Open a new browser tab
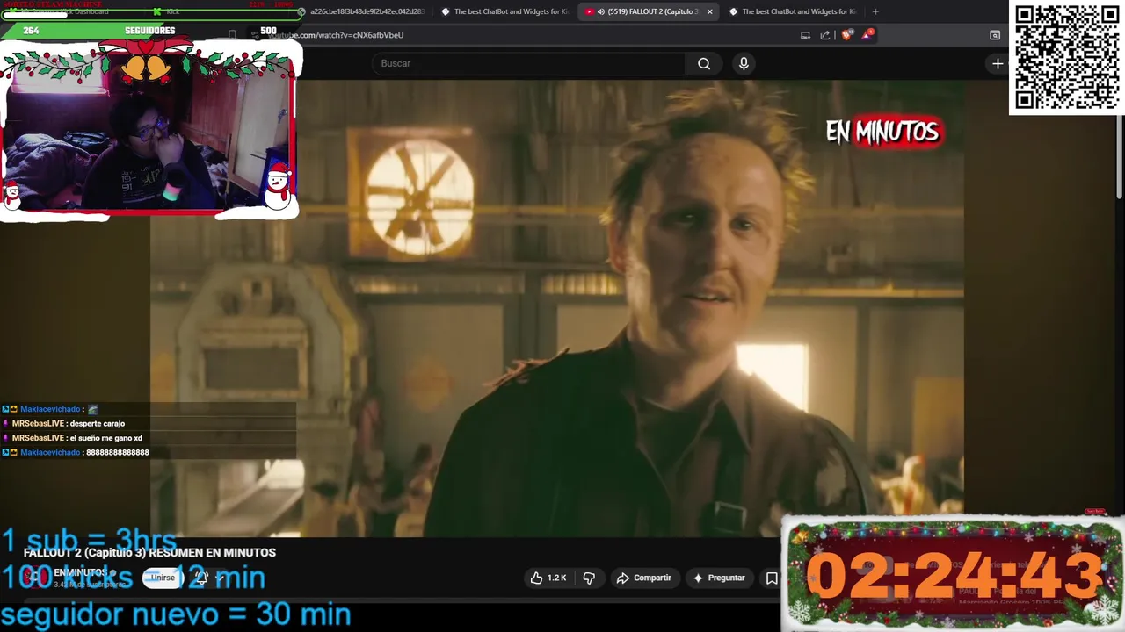 tap(875, 11)
